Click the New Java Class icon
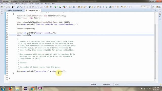The height and width of the screenshot is (91, 162). (74, 7)
